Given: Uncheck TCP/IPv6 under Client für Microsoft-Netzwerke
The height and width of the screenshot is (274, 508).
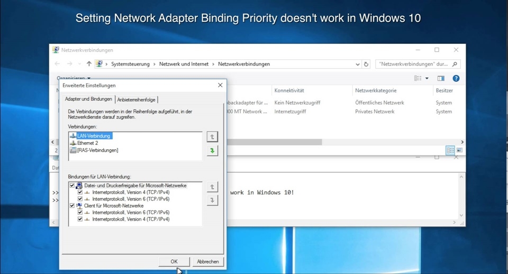Looking at the screenshot, I should pos(80,213).
